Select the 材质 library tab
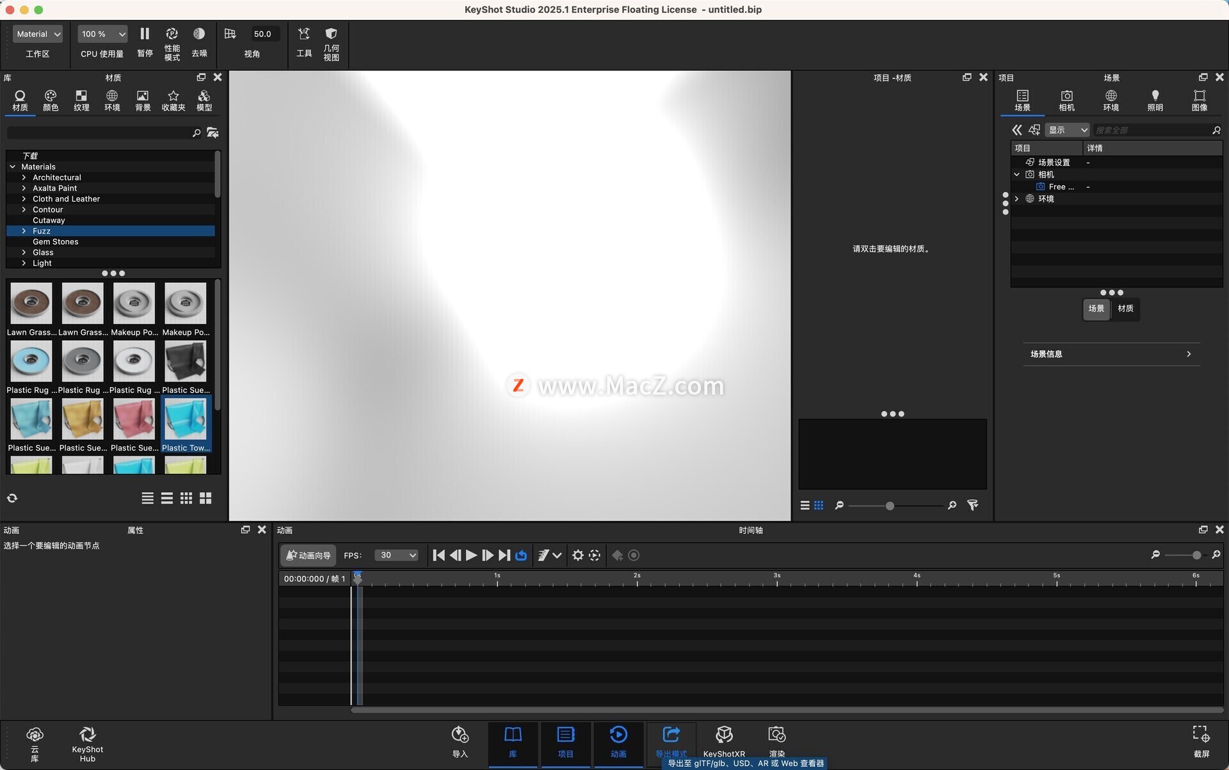The height and width of the screenshot is (770, 1229). tap(20, 101)
